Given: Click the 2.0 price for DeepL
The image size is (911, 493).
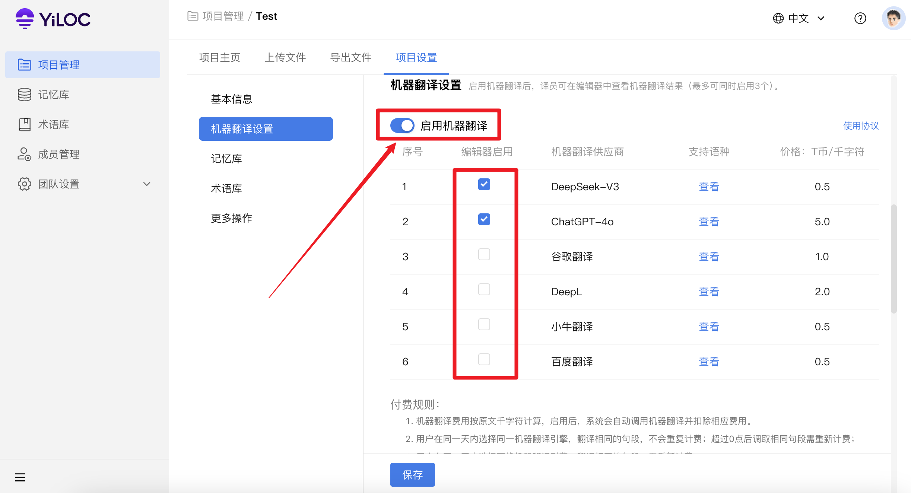Looking at the screenshot, I should 822,292.
